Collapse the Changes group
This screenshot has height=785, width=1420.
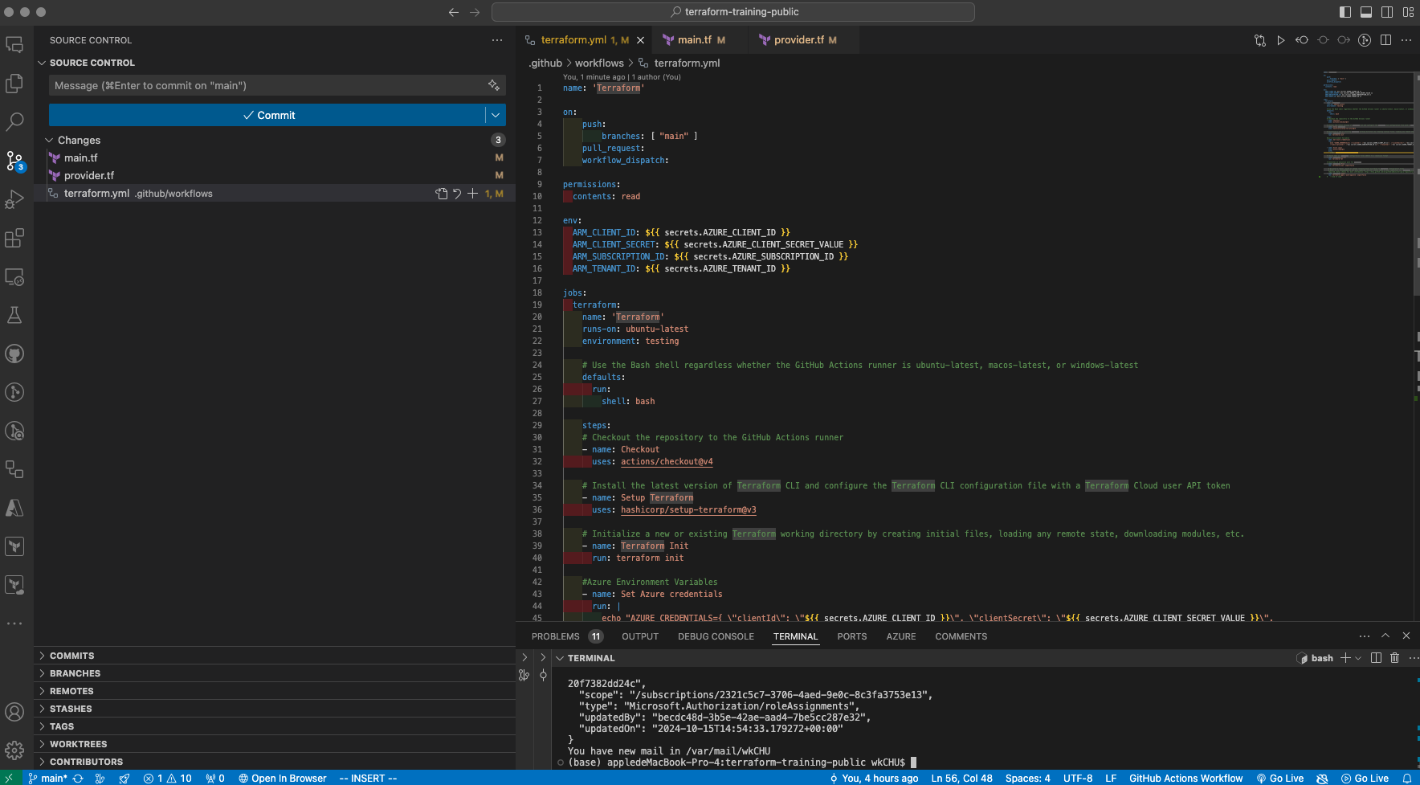pyautogui.click(x=48, y=140)
